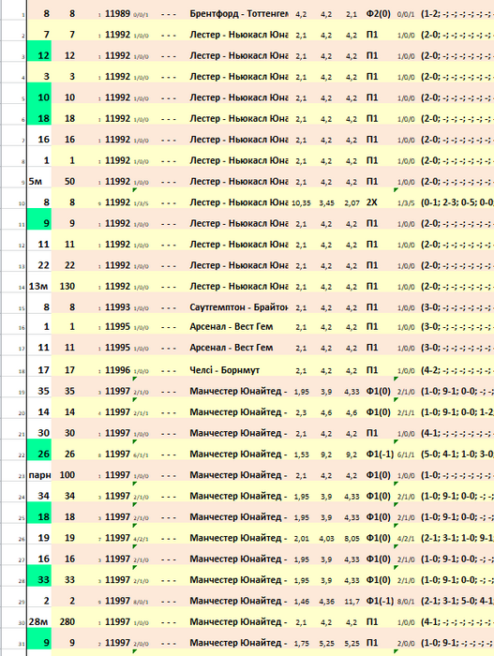
Task: Select the odds value 8,05
Action: [352, 539]
